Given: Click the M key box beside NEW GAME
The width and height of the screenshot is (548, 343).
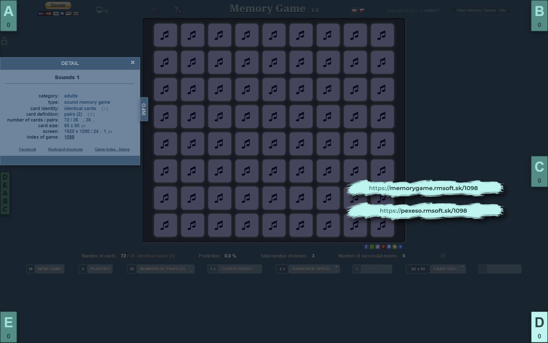Looking at the screenshot, I should point(31,269).
